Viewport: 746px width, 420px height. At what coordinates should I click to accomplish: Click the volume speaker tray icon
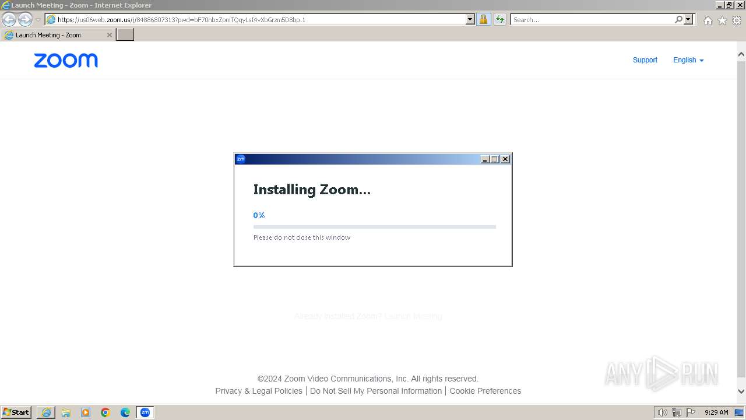coord(662,412)
